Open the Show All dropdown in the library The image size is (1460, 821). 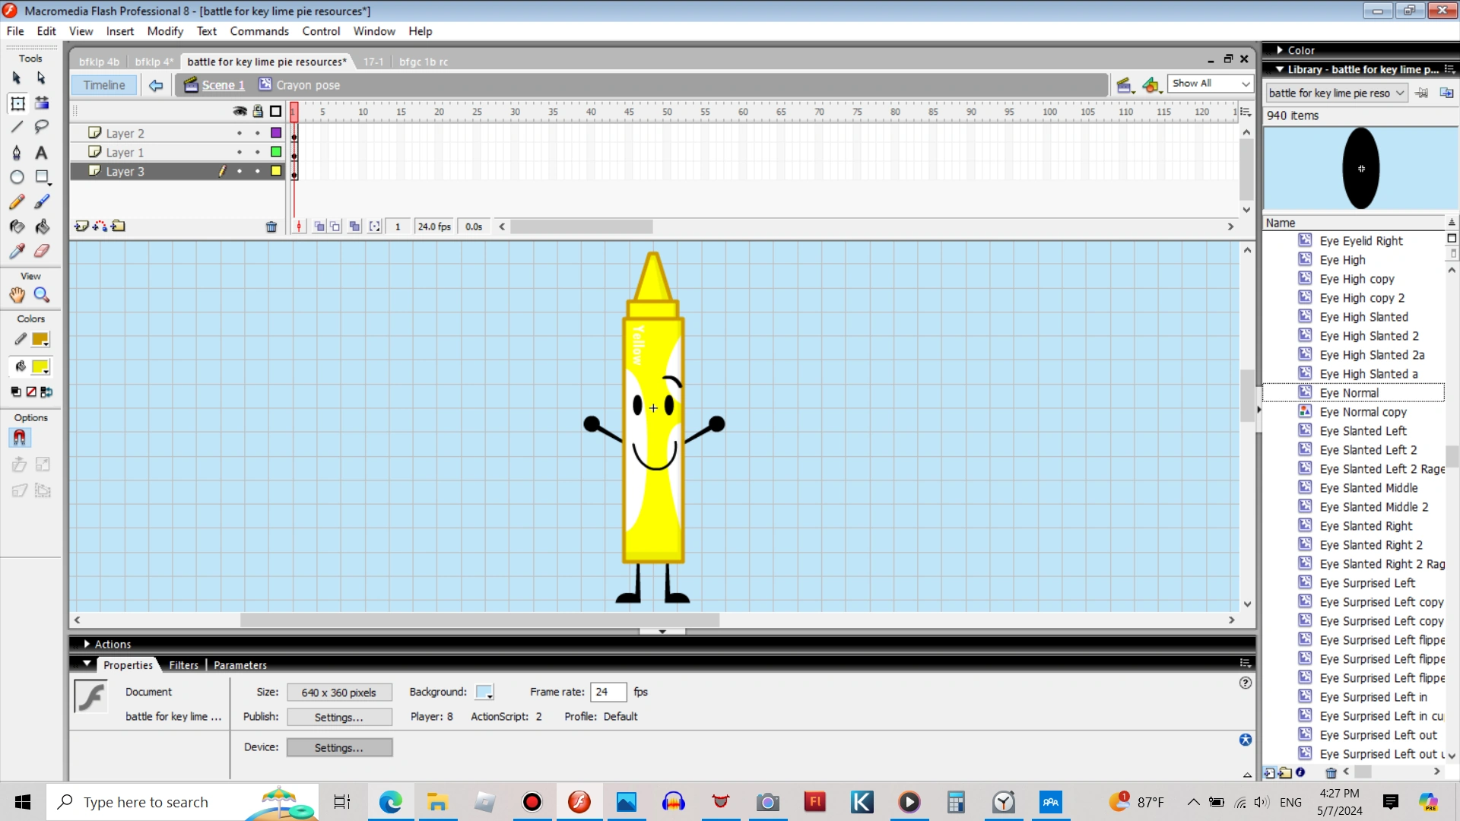(1245, 83)
